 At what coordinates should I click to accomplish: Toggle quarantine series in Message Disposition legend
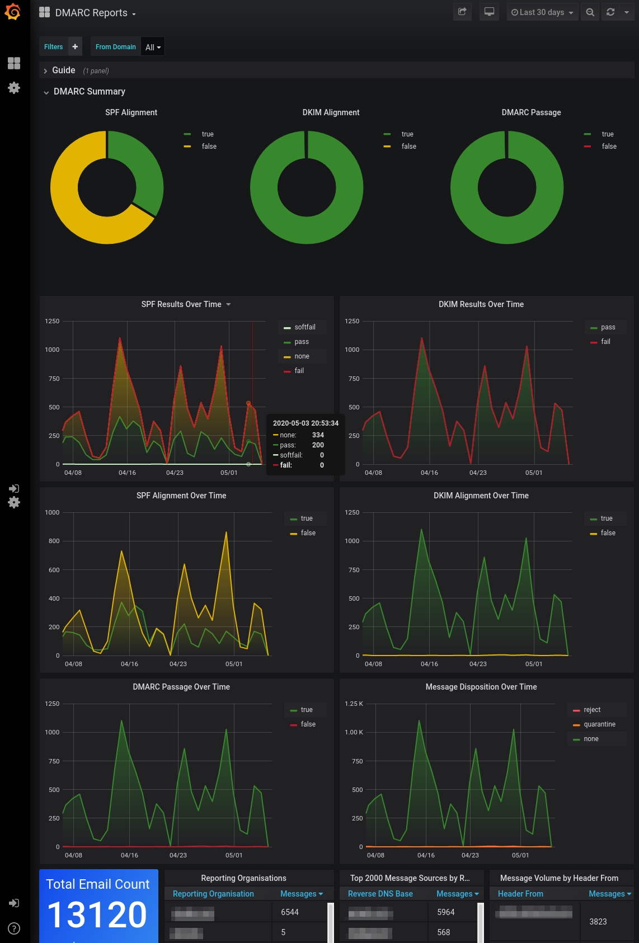click(x=599, y=724)
